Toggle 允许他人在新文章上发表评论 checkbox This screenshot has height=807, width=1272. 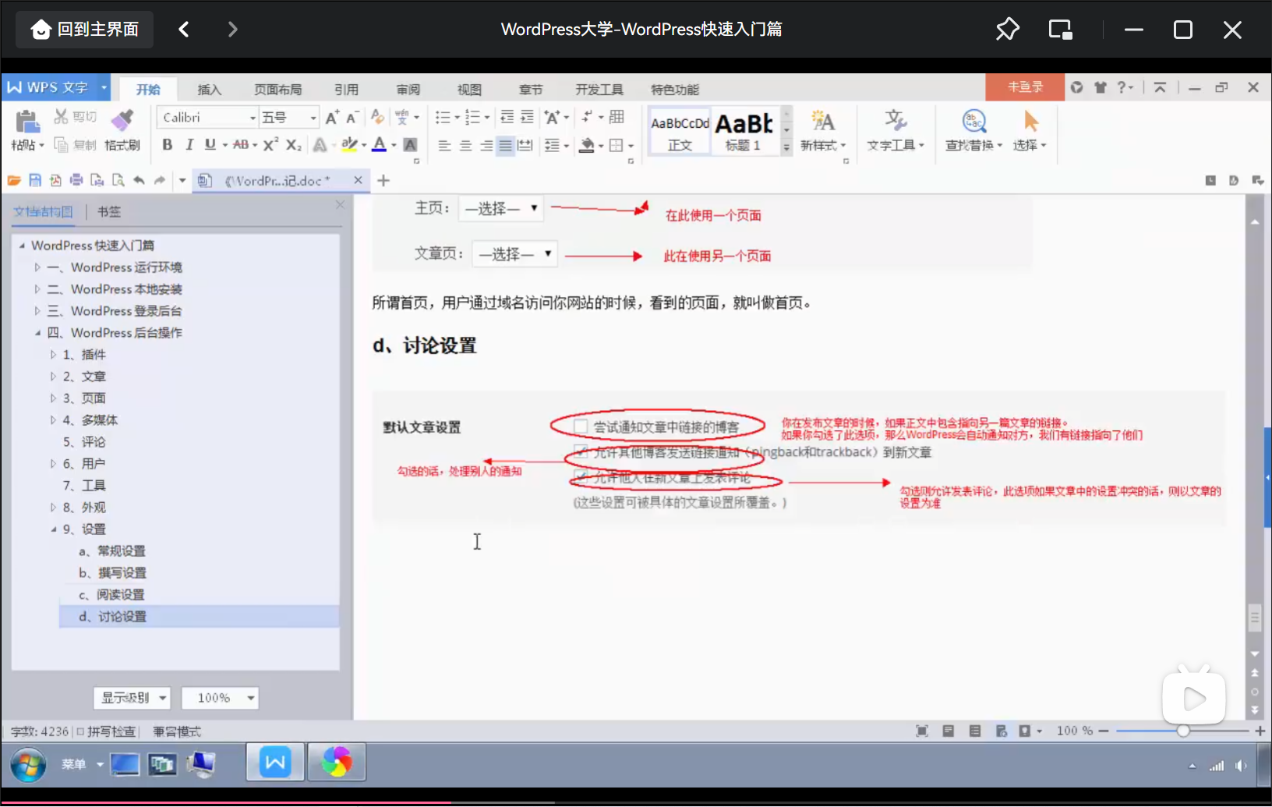[581, 476]
